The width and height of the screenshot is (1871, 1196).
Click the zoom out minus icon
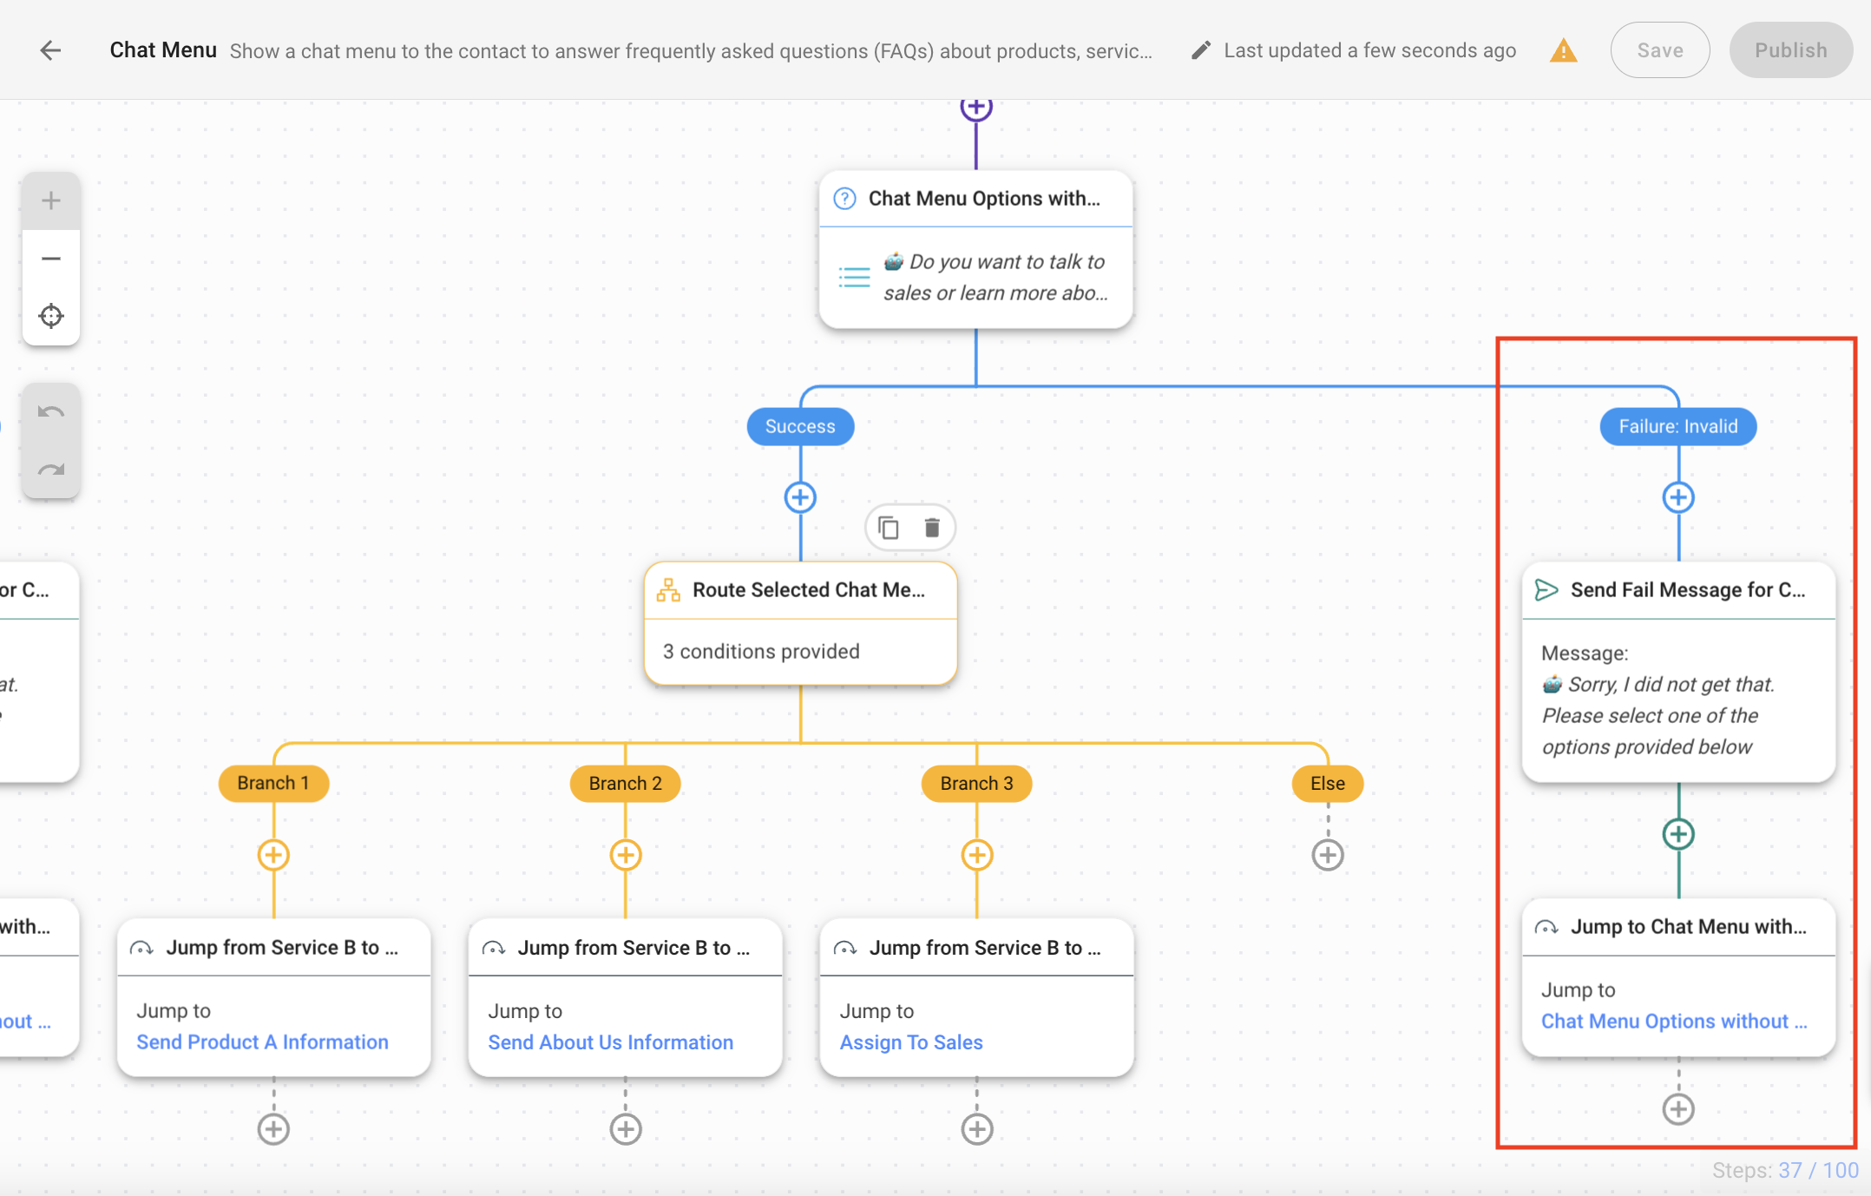50,258
